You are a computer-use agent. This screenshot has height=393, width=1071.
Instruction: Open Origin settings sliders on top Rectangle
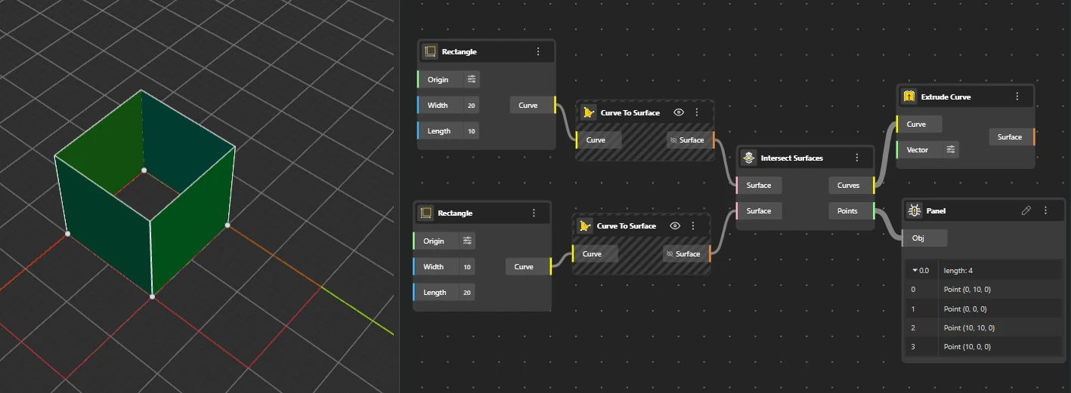(x=472, y=79)
